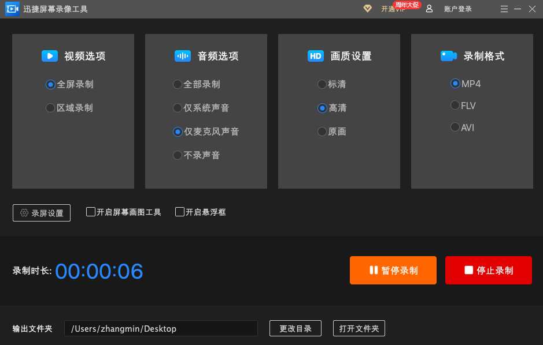543x345 pixels.
Task: Click the 音频选项 audio bars icon
Action: (182, 56)
